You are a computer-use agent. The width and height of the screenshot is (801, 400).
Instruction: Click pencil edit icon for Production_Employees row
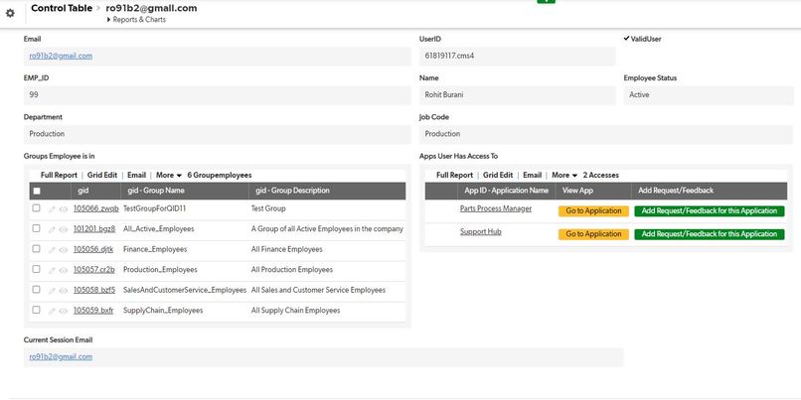click(x=52, y=270)
